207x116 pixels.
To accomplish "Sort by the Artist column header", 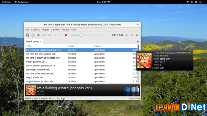I will [80, 46].
